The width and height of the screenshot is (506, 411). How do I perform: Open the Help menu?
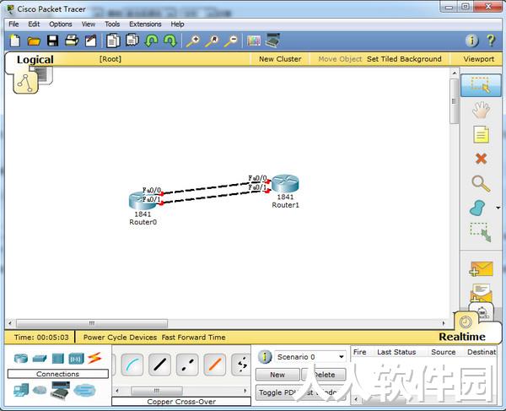[x=177, y=24]
